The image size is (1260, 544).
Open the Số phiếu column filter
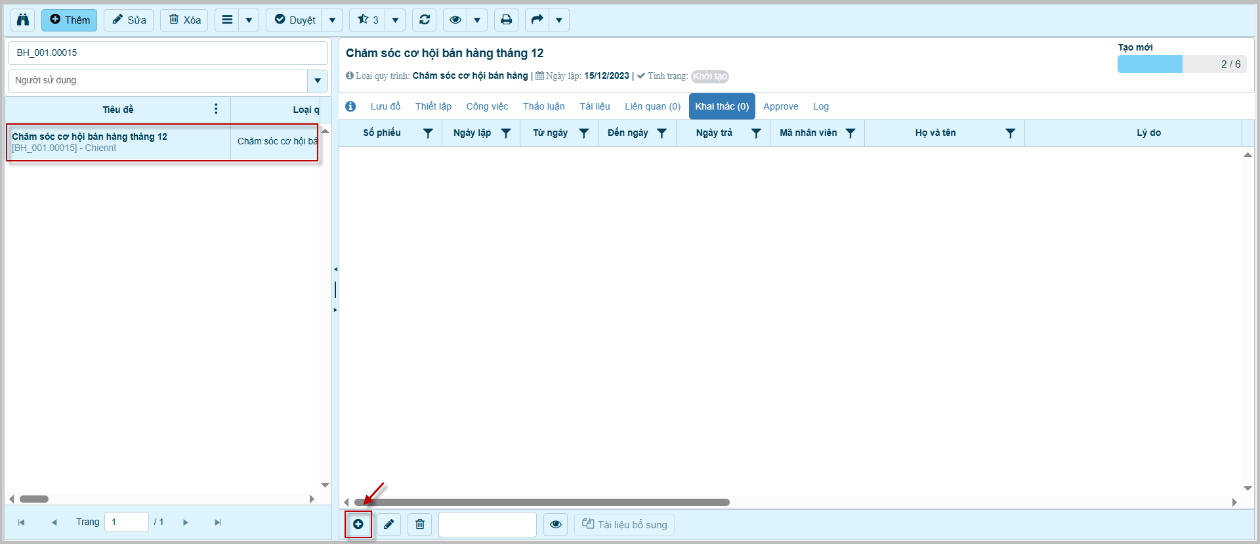(x=428, y=133)
